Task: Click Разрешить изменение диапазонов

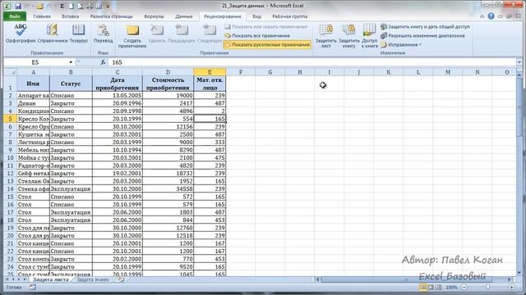Action: 422,35
